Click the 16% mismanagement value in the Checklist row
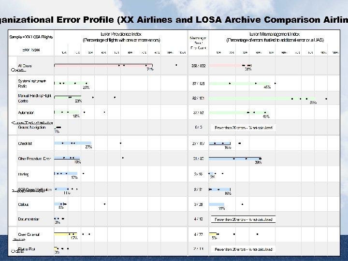Screen dimensions: 348x261 coord(228,147)
